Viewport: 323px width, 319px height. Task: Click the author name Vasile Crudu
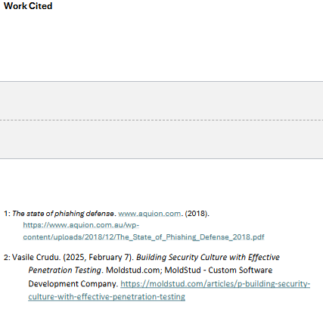36,258
